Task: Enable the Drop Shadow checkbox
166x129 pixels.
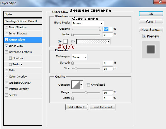Action: click(x=6, y=27)
